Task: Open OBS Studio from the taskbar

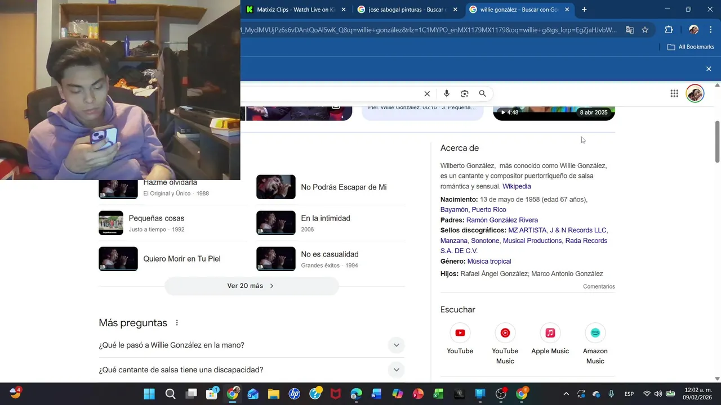Action: (x=501, y=394)
